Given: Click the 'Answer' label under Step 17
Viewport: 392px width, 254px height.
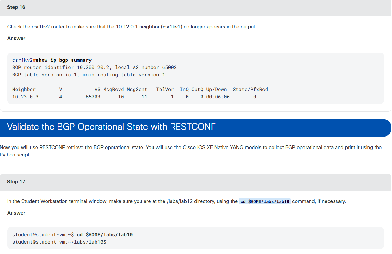Looking at the screenshot, I should pyautogui.click(x=16, y=213).
